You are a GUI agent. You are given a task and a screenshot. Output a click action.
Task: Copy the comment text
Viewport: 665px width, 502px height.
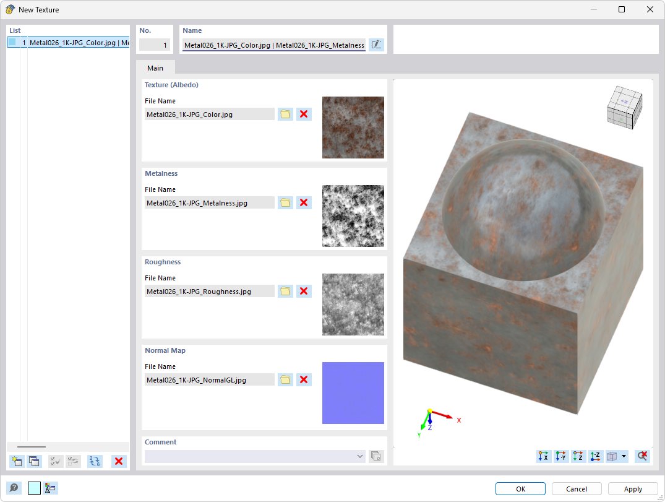[x=376, y=456]
